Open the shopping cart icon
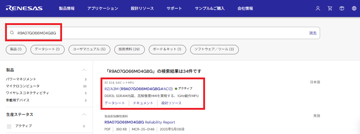 click(x=330, y=8)
